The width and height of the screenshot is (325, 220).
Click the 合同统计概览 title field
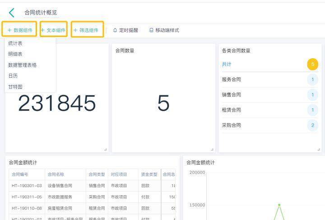coord(41,13)
